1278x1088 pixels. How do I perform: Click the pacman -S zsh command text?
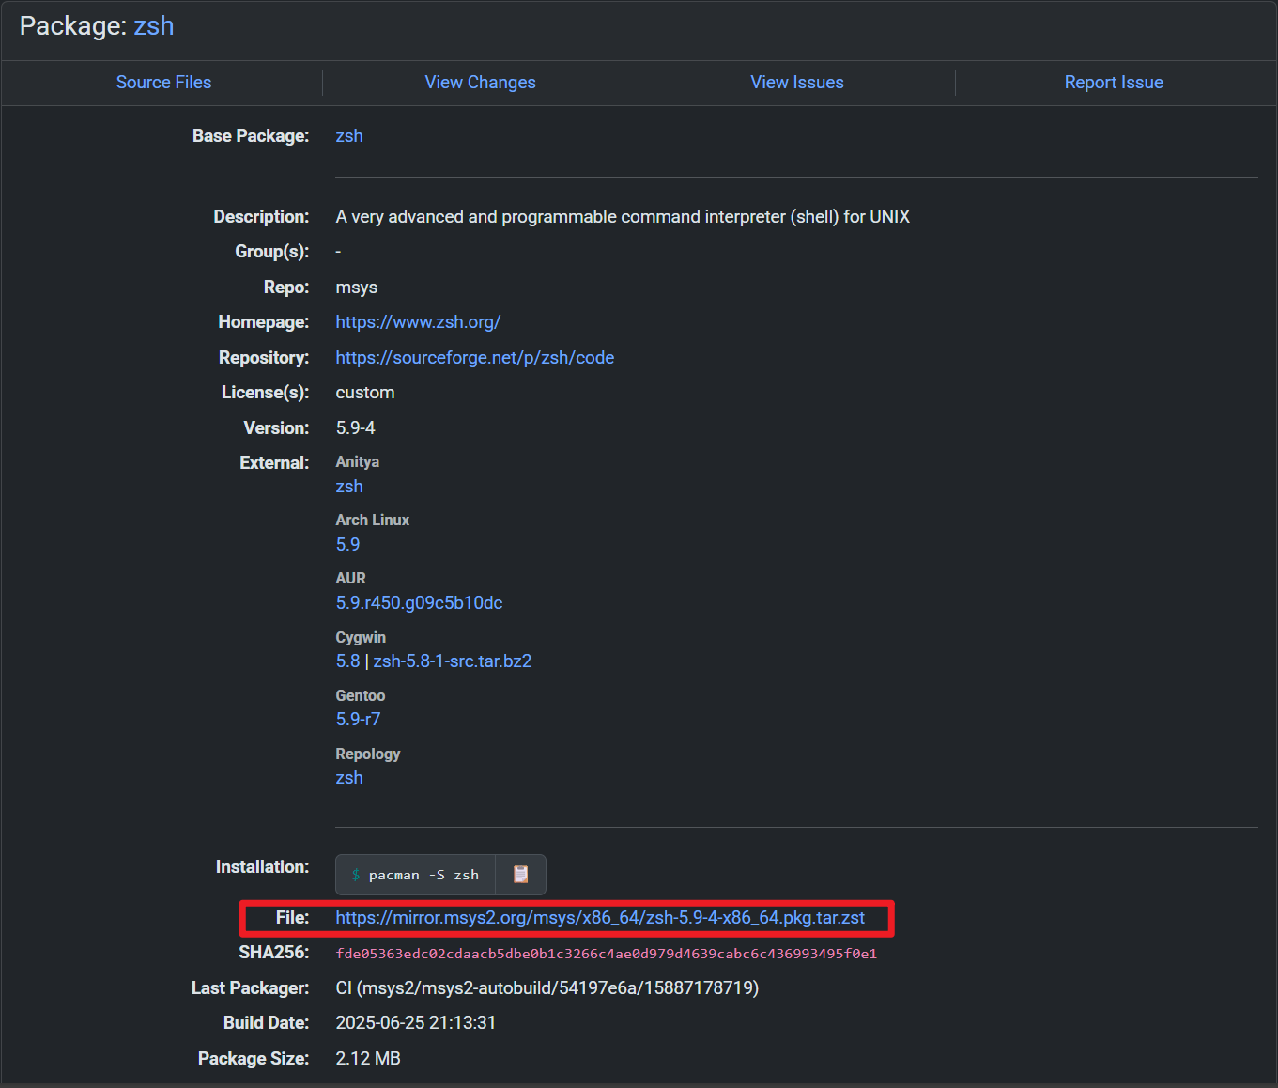click(x=423, y=875)
